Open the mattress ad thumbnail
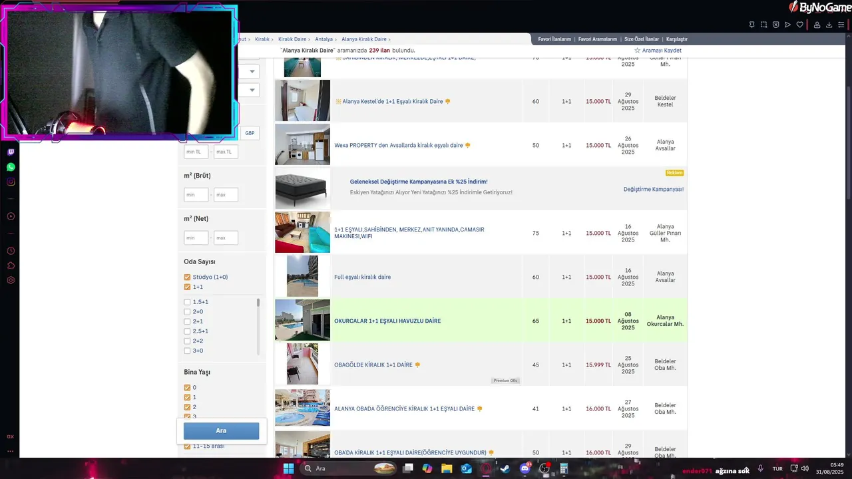The image size is (852, 479). pyautogui.click(x=302, y=189)
